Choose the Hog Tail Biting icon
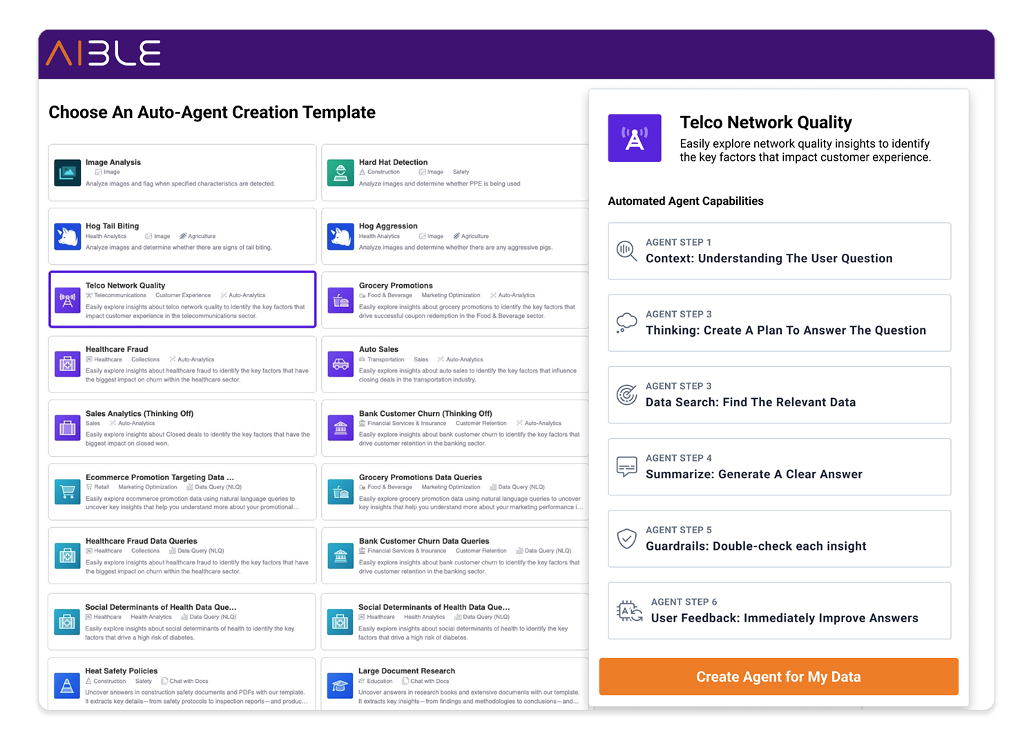The image size is (1029, 743). (x=68, y=236)
